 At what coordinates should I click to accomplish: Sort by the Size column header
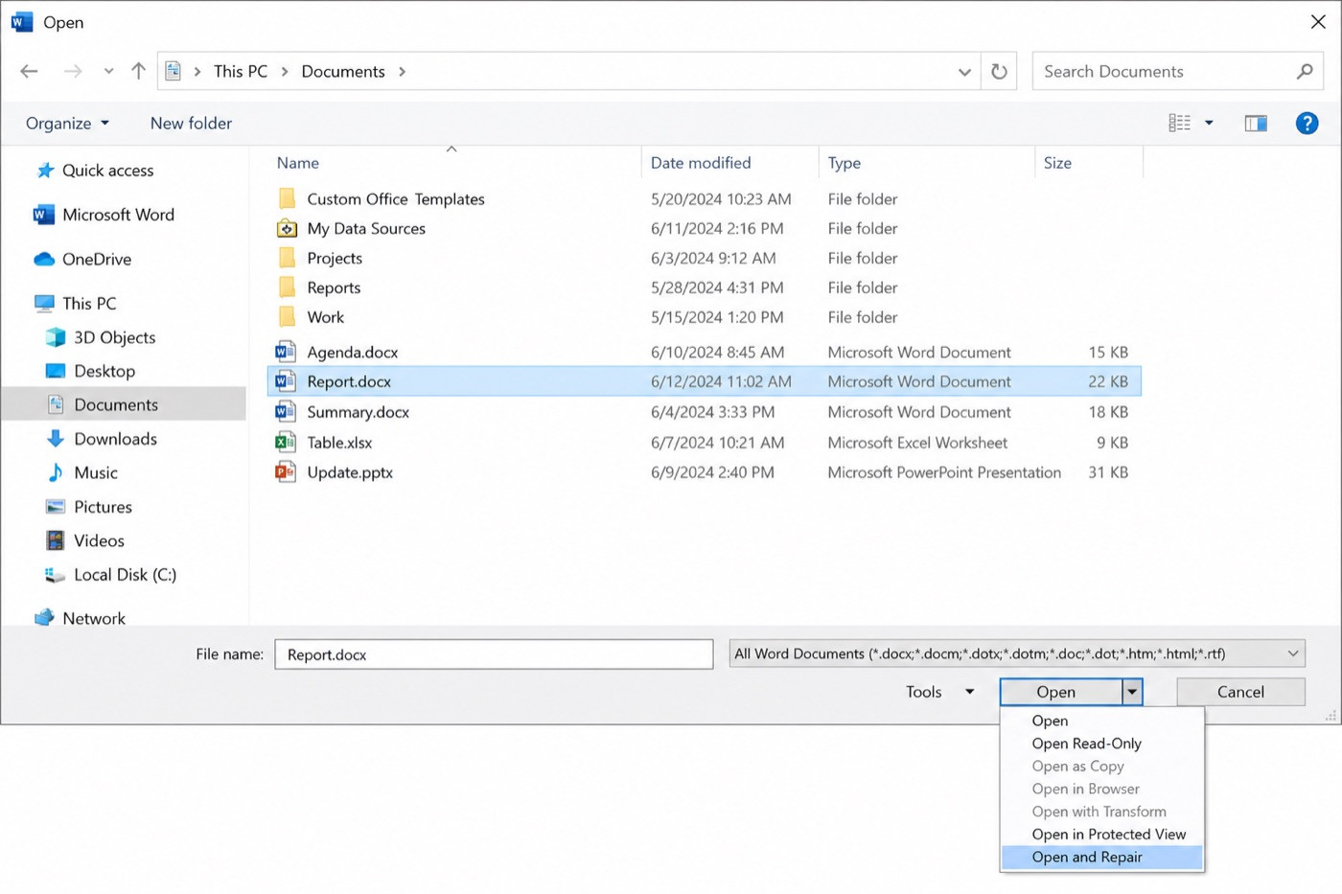tap(1057, 163)
